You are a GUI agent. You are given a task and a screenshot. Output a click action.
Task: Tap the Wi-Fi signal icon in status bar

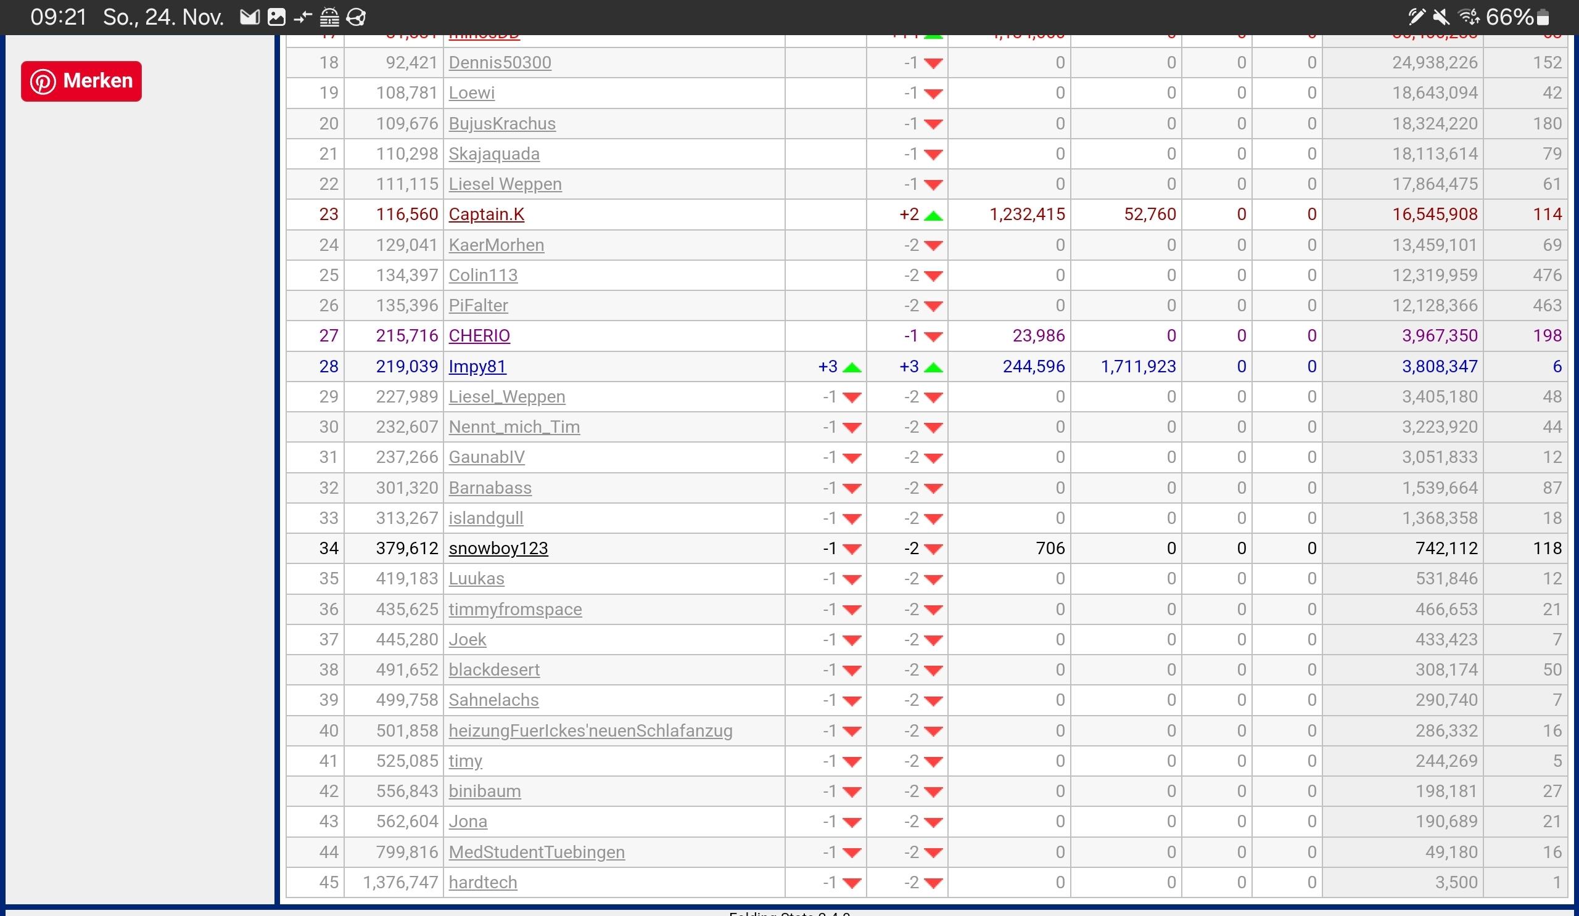click(x=1467, y=17)
